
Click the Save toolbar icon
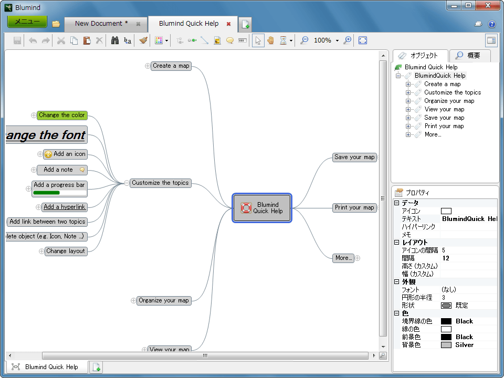pyautogui.click(x=17, y=40)
